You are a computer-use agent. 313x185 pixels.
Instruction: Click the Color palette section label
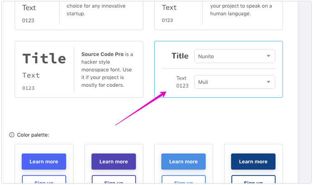tap(33, 135)
